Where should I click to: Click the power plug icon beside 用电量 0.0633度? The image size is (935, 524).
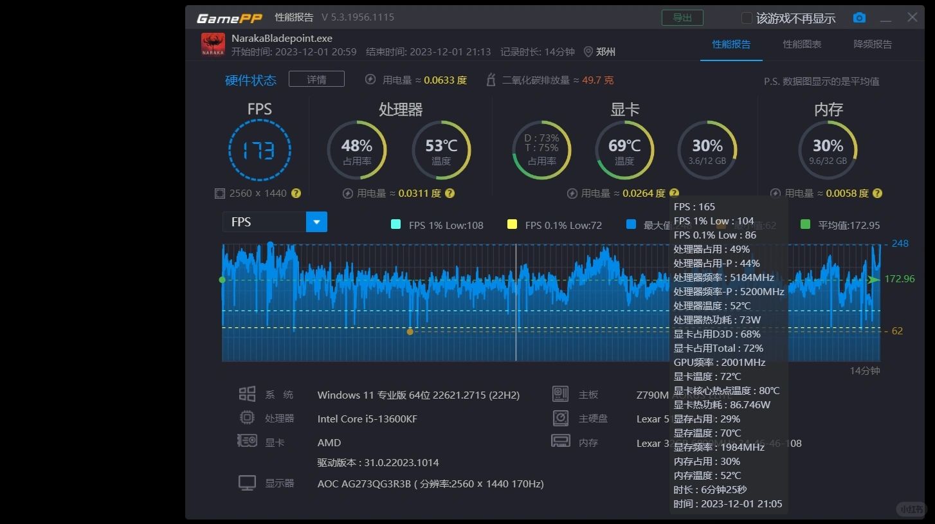coord(370,80)
